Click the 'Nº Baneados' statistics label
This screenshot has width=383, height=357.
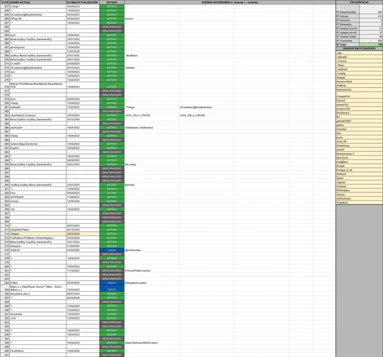(x=348, y=24)
